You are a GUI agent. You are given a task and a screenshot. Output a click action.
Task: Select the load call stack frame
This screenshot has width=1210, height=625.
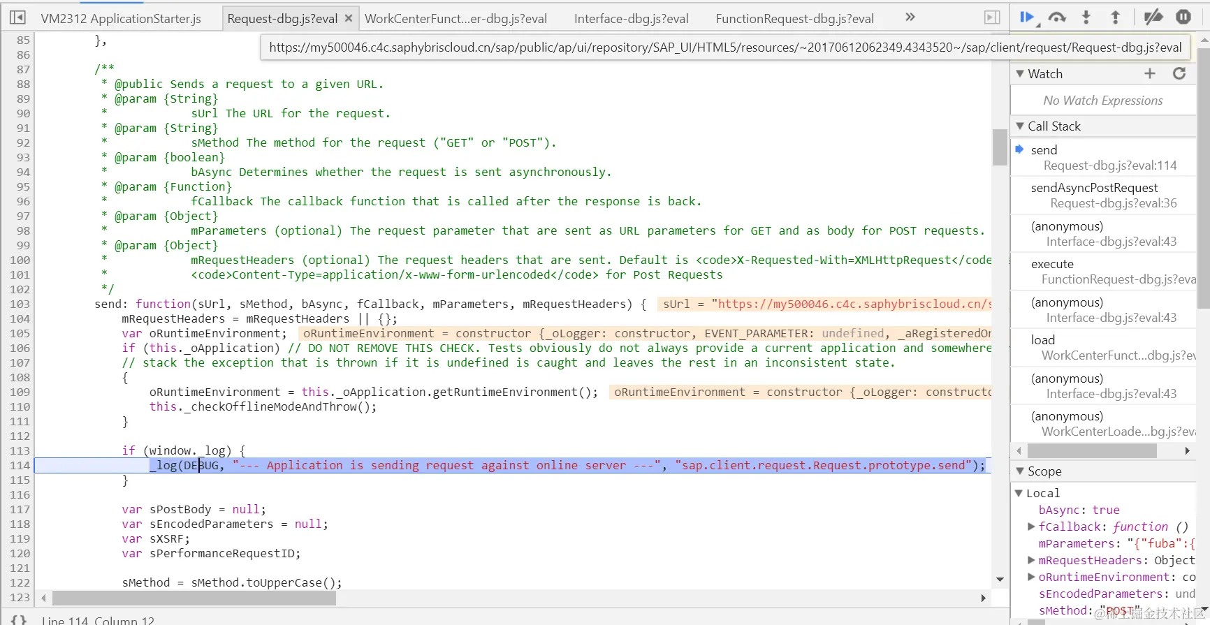(x=1104, y=347)
